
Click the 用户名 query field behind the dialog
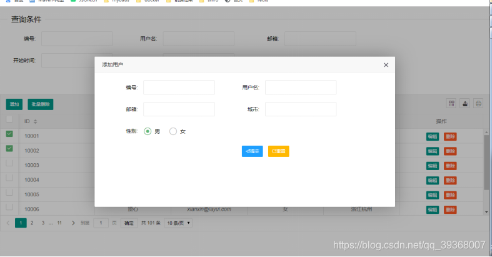(199, 39)
